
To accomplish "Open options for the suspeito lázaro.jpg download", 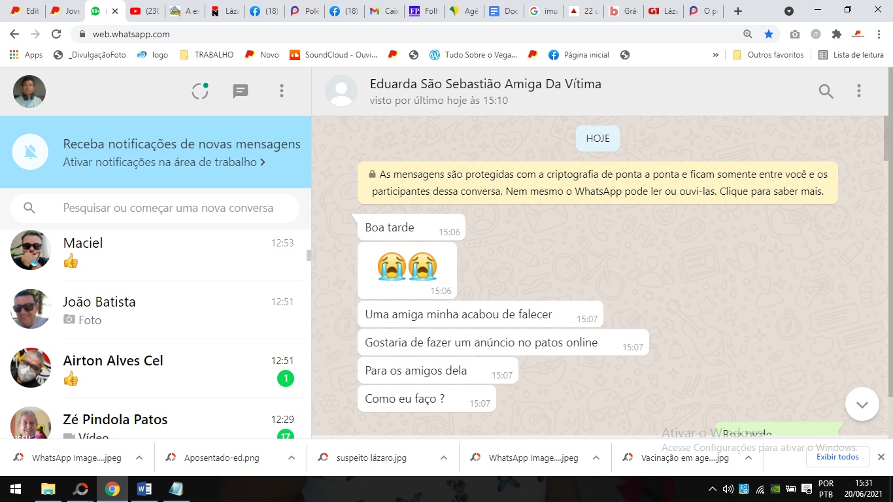I will pos(443,458).
